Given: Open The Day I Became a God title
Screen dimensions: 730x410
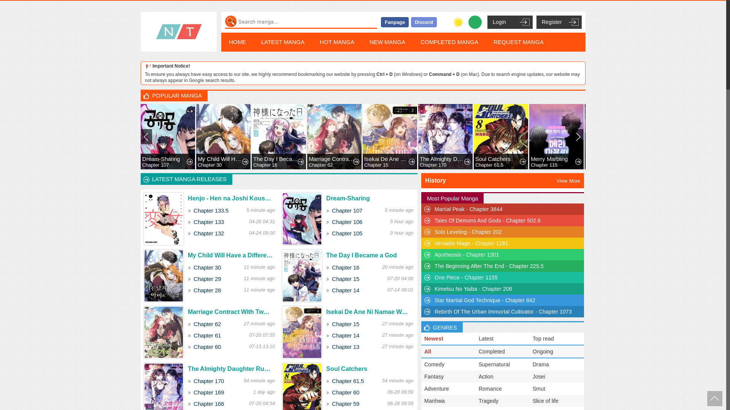Looking at the screenshot, I should point(362,255).
